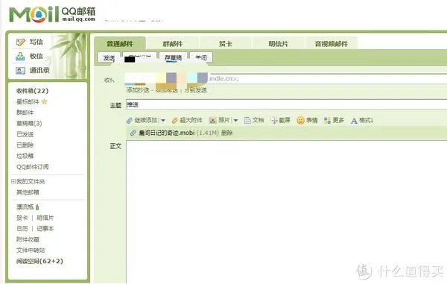This screenshot has height=284, width=447.
Task: Open the 日历 calendar link
Action: 22,229
